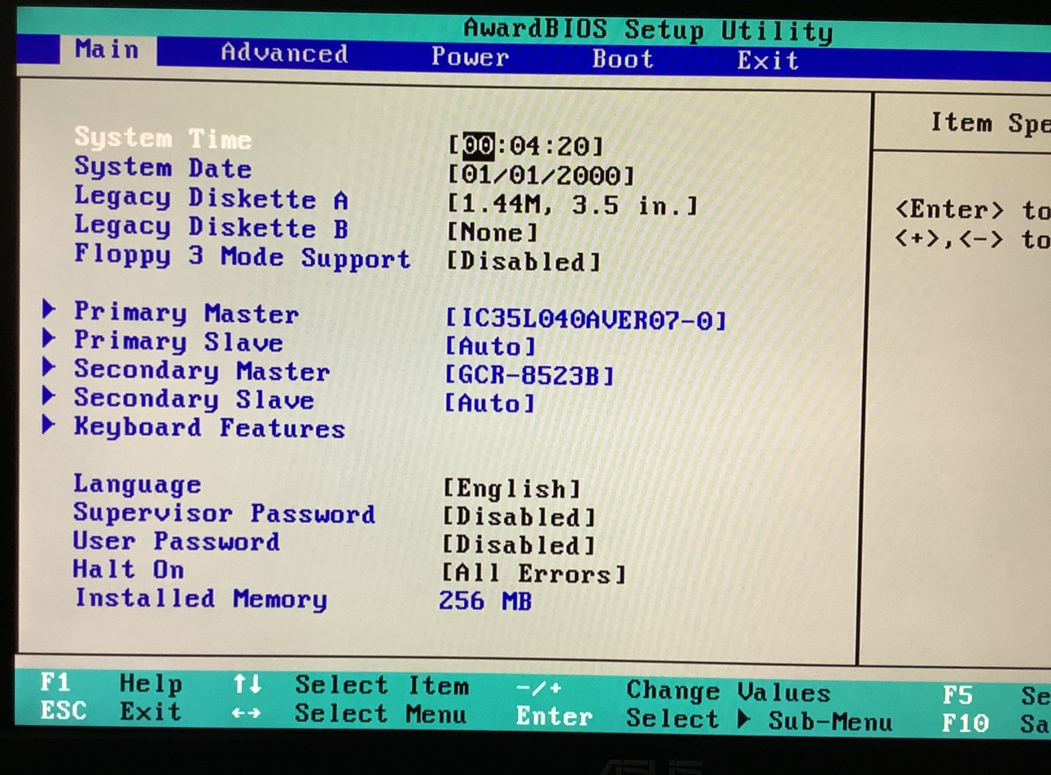The height and width of the screenshot is (775, 1051).
Task: Switch to the Advanced tab
Action: coord(284,53)
